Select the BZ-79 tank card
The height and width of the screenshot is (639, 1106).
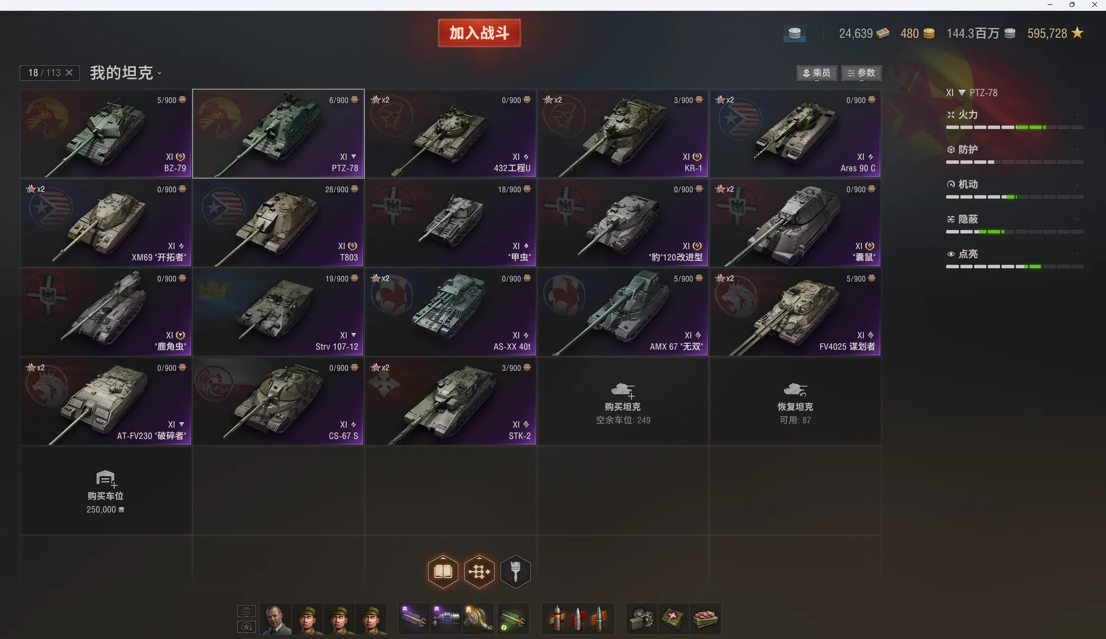click(x=105, y=133)
